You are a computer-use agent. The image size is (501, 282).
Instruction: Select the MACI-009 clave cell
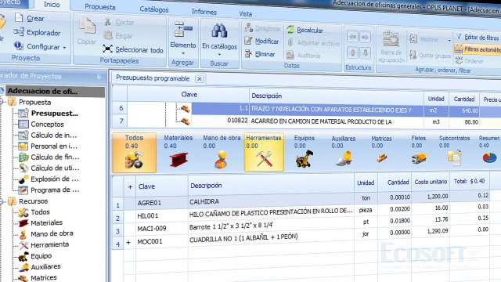click(162, 229)
